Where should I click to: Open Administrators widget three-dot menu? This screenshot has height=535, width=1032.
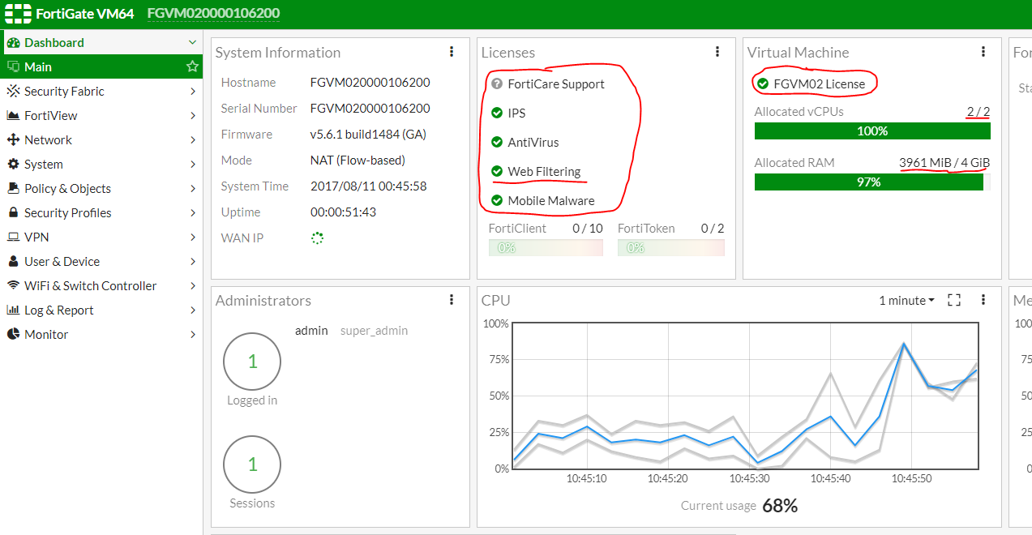point(452,300)
